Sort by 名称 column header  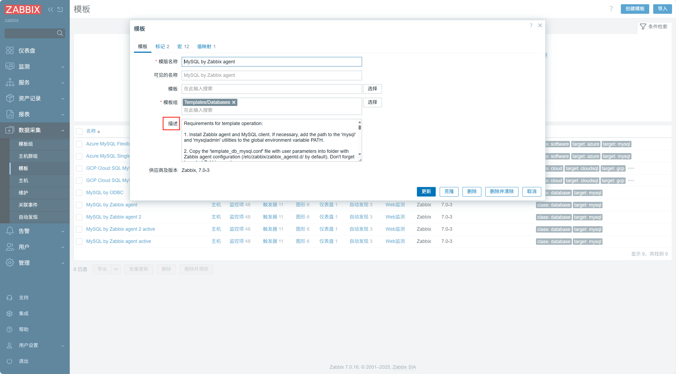(93, 131)
